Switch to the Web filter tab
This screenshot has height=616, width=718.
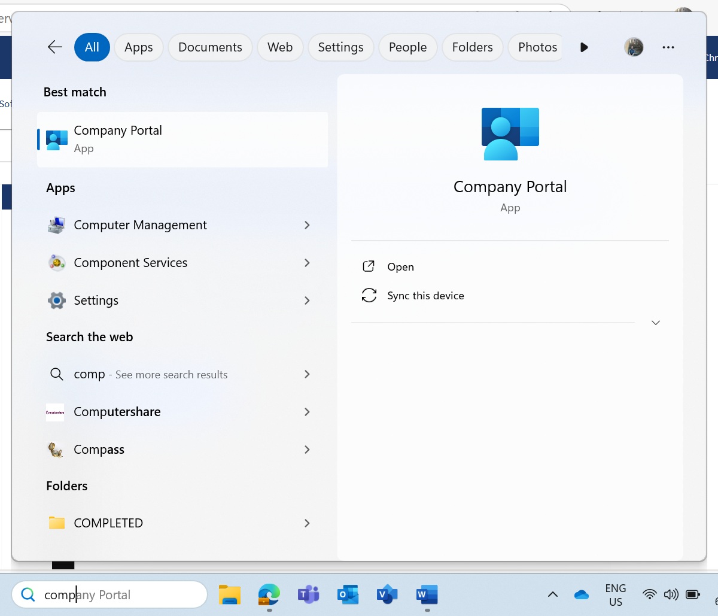click(280, 47)
